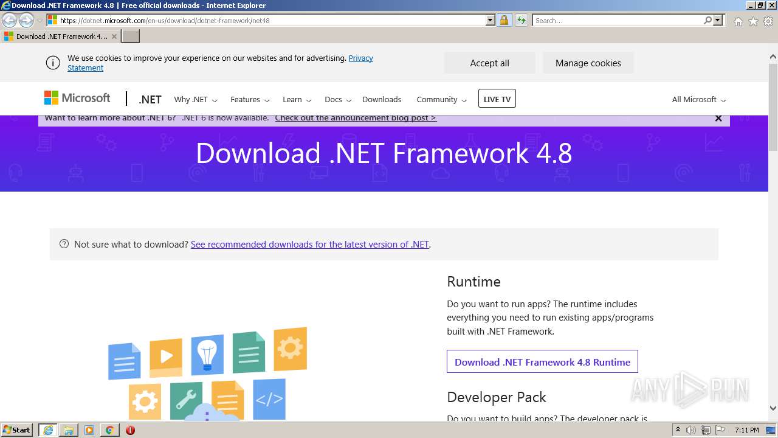The width and height of the screenshot is (778, 438).
Task: Click the volume speaker tray icon
Action: 691,430
